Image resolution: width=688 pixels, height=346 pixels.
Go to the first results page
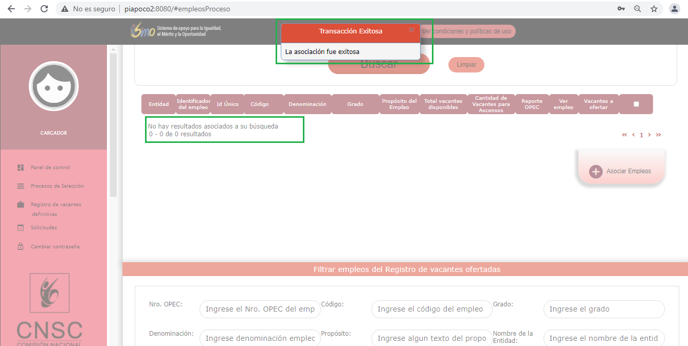pyautogui.click(x=624, y=135)
